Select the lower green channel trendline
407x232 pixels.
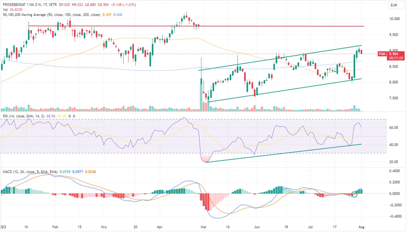(285, 90)
